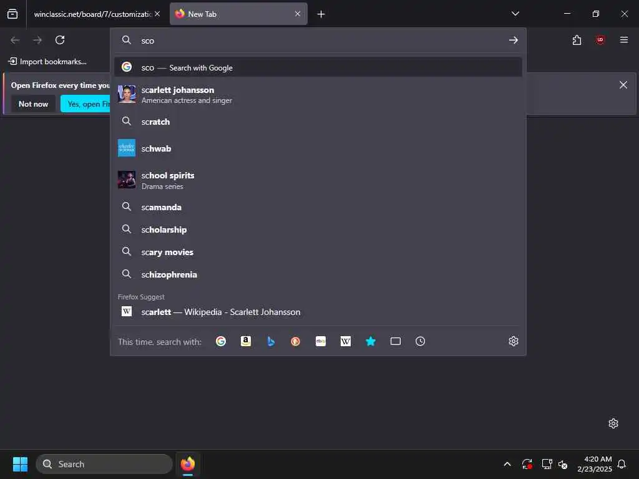Select 'sco — Search with Google' result
This screenshot has width=639, height=479.
point(318,67)
